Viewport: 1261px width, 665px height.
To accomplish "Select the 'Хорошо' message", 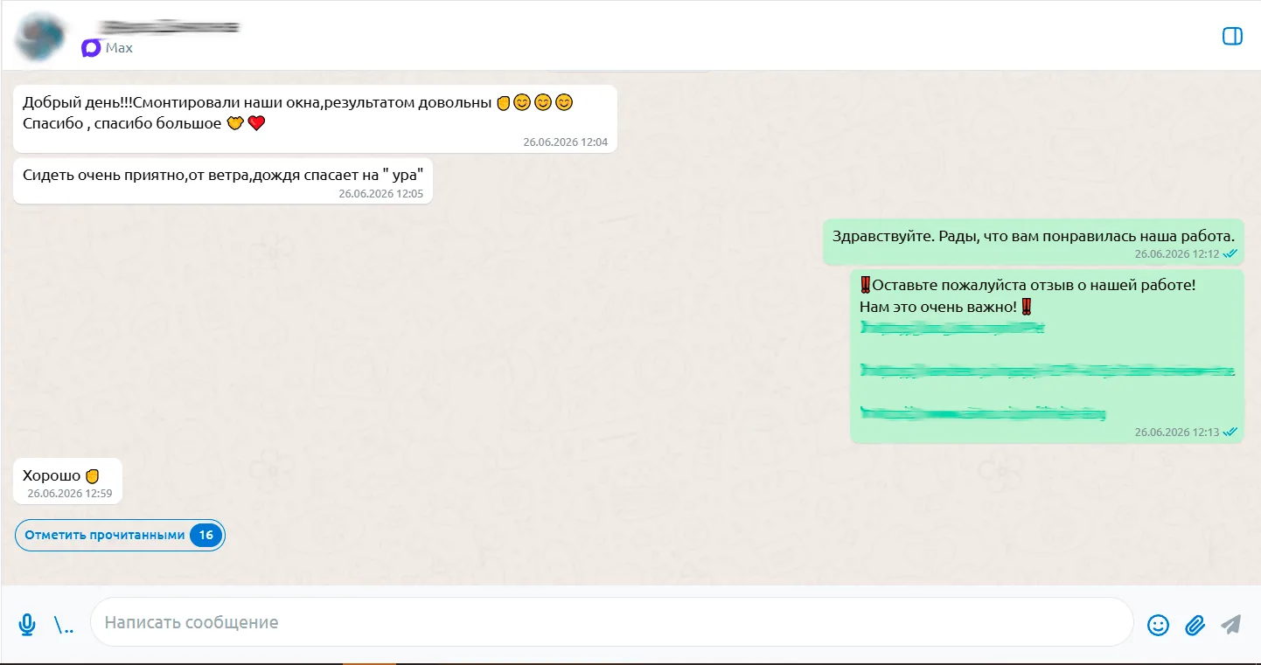I will [67, 481].
